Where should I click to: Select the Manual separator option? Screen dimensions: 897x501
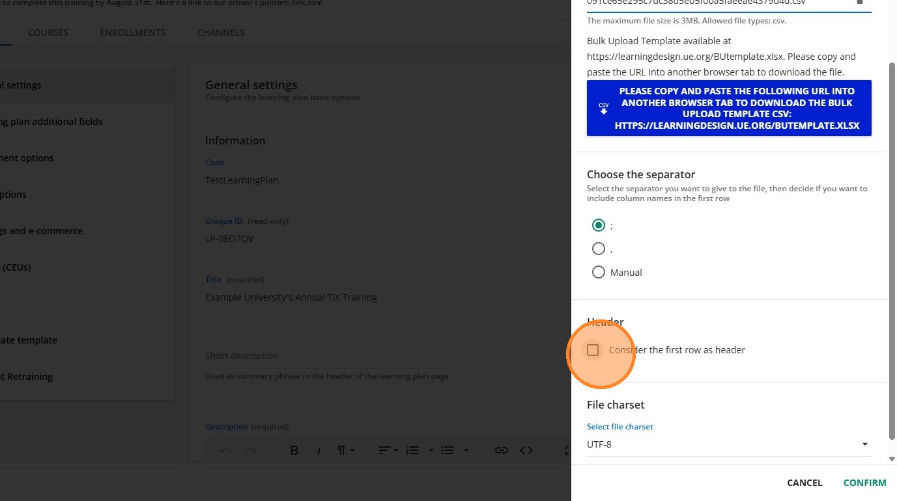(599, 272)
